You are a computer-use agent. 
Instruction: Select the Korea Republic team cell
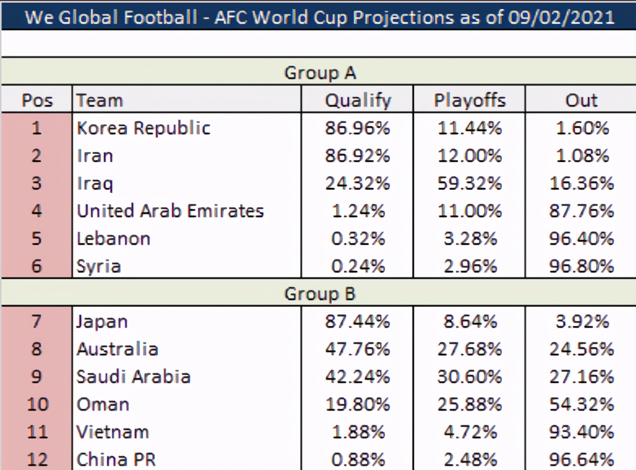pos(144,128)
